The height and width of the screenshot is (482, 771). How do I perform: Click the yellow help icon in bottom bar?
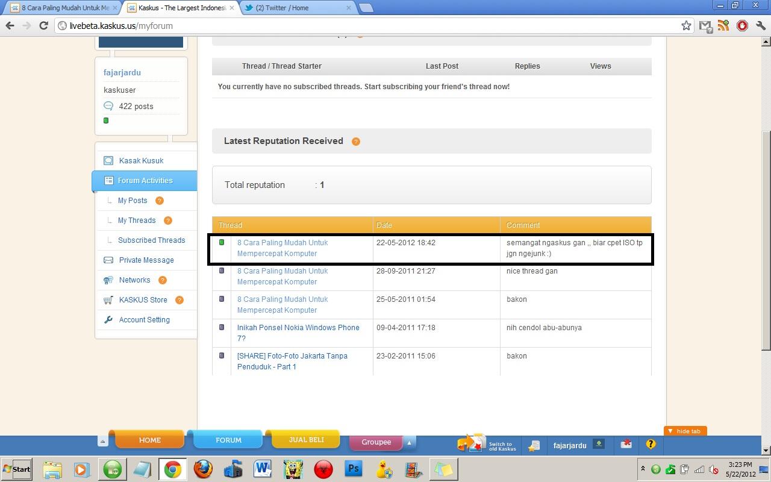click(651, 444)
